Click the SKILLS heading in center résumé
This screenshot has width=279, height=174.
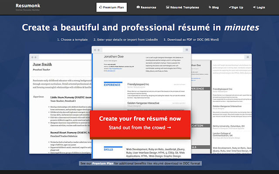click(x=109, y=150)
